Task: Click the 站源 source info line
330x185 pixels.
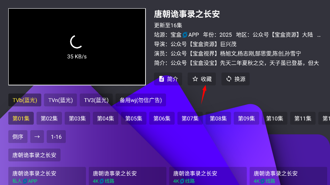Action: (237, 35)
